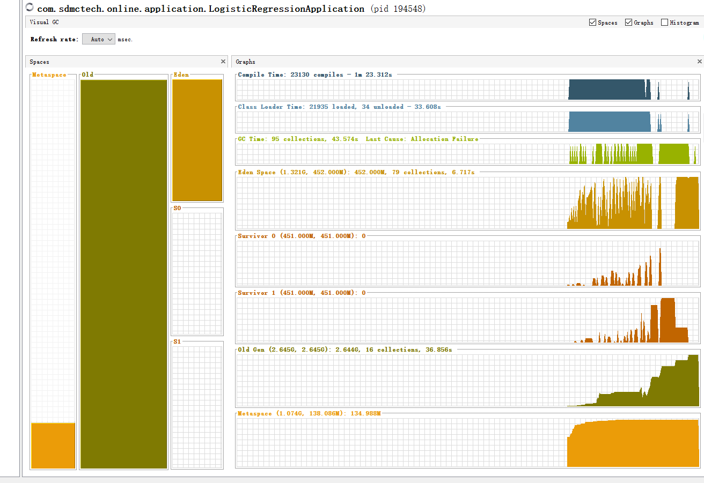Viewport: 704px width, 483px height.
Task: Select Auto from the refresh rate combo box
Action: click(x=98, y=39)
